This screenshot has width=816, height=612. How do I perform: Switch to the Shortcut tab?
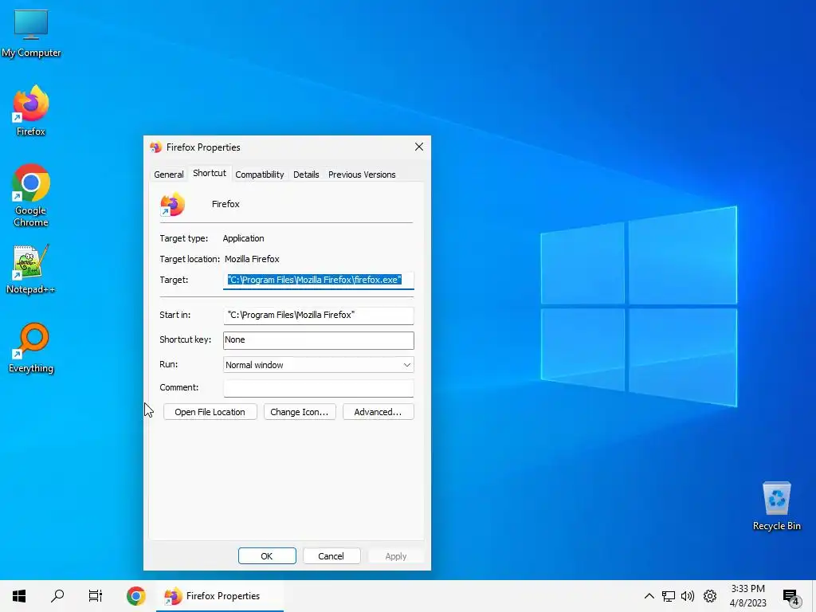click(x=210, y=173)
